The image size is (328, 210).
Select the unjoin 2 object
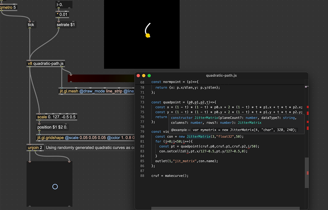pyautogui.click(x=35, y=148)
